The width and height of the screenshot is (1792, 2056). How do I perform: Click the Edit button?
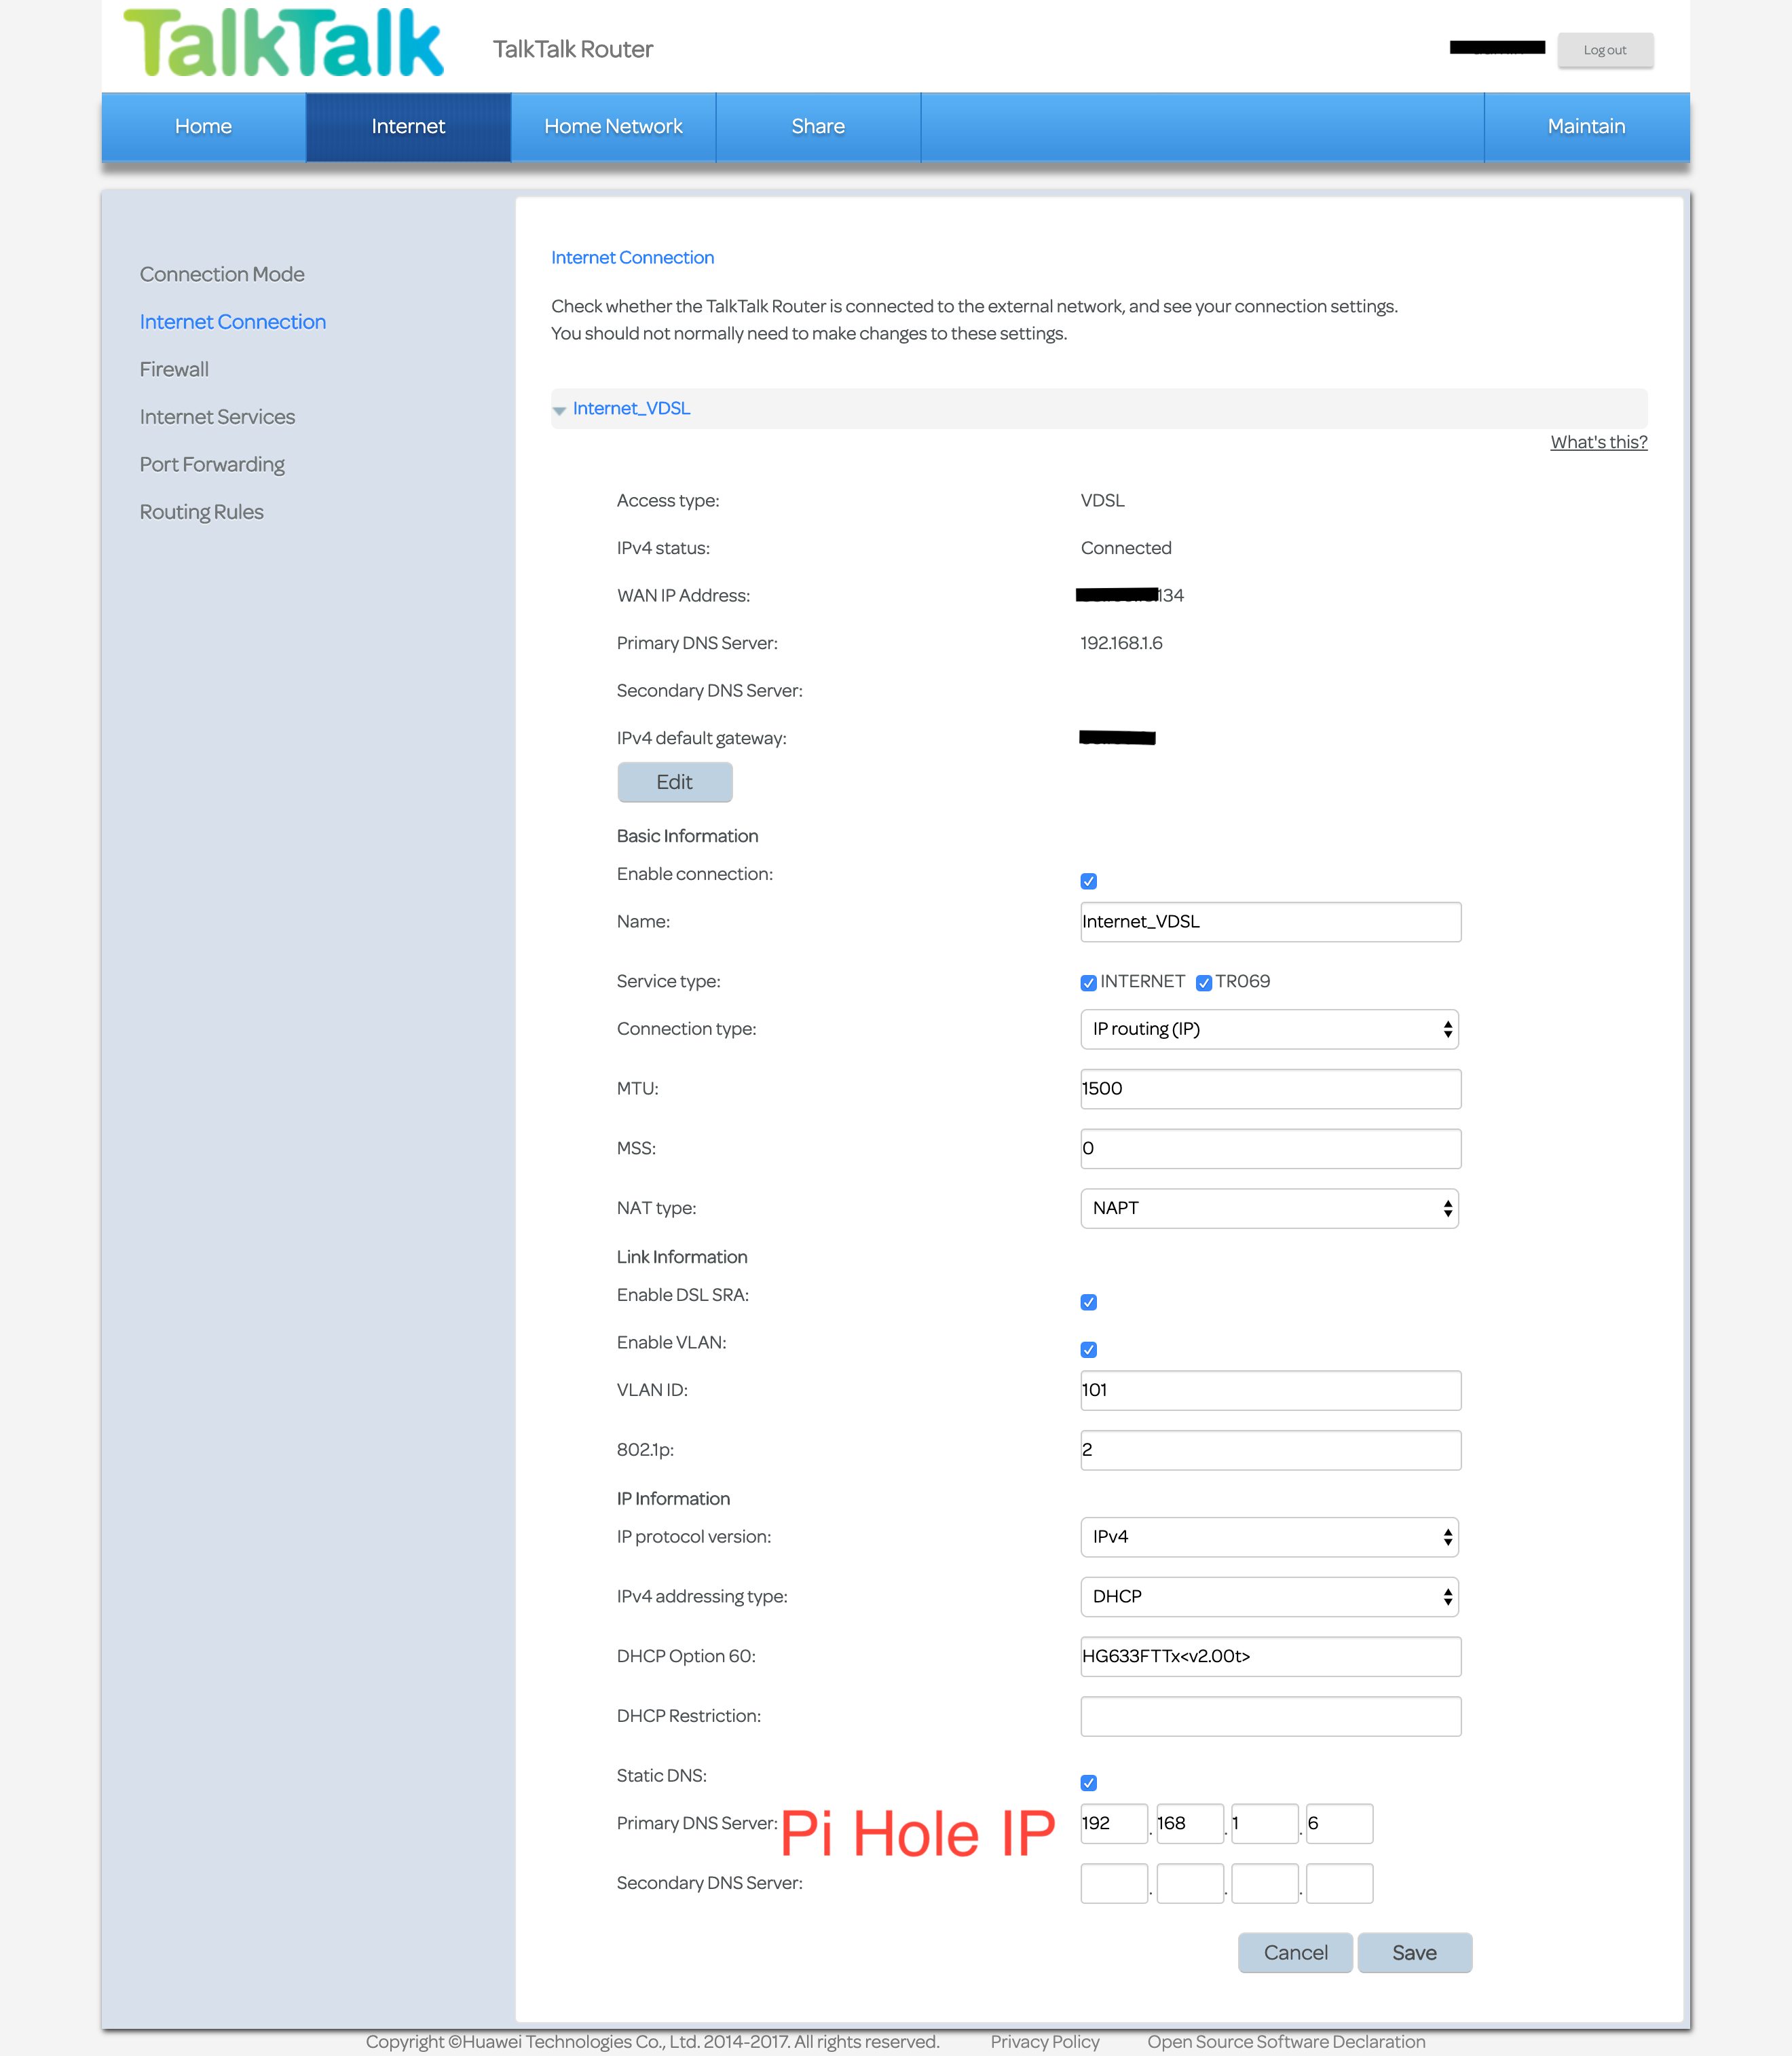point(675,782)
